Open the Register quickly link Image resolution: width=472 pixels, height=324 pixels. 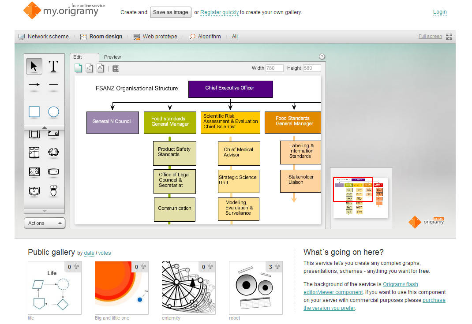click(219, 12)
